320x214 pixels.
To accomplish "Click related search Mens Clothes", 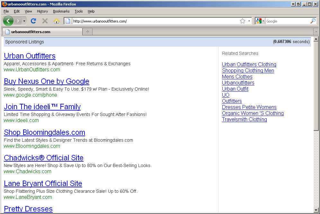I will coord(237,76).
